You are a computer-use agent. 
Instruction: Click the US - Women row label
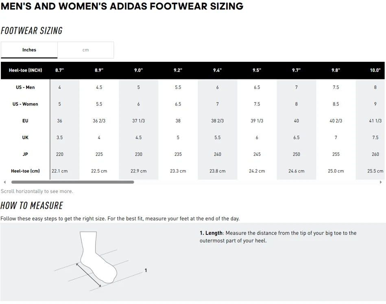click(x=25, y=104)
